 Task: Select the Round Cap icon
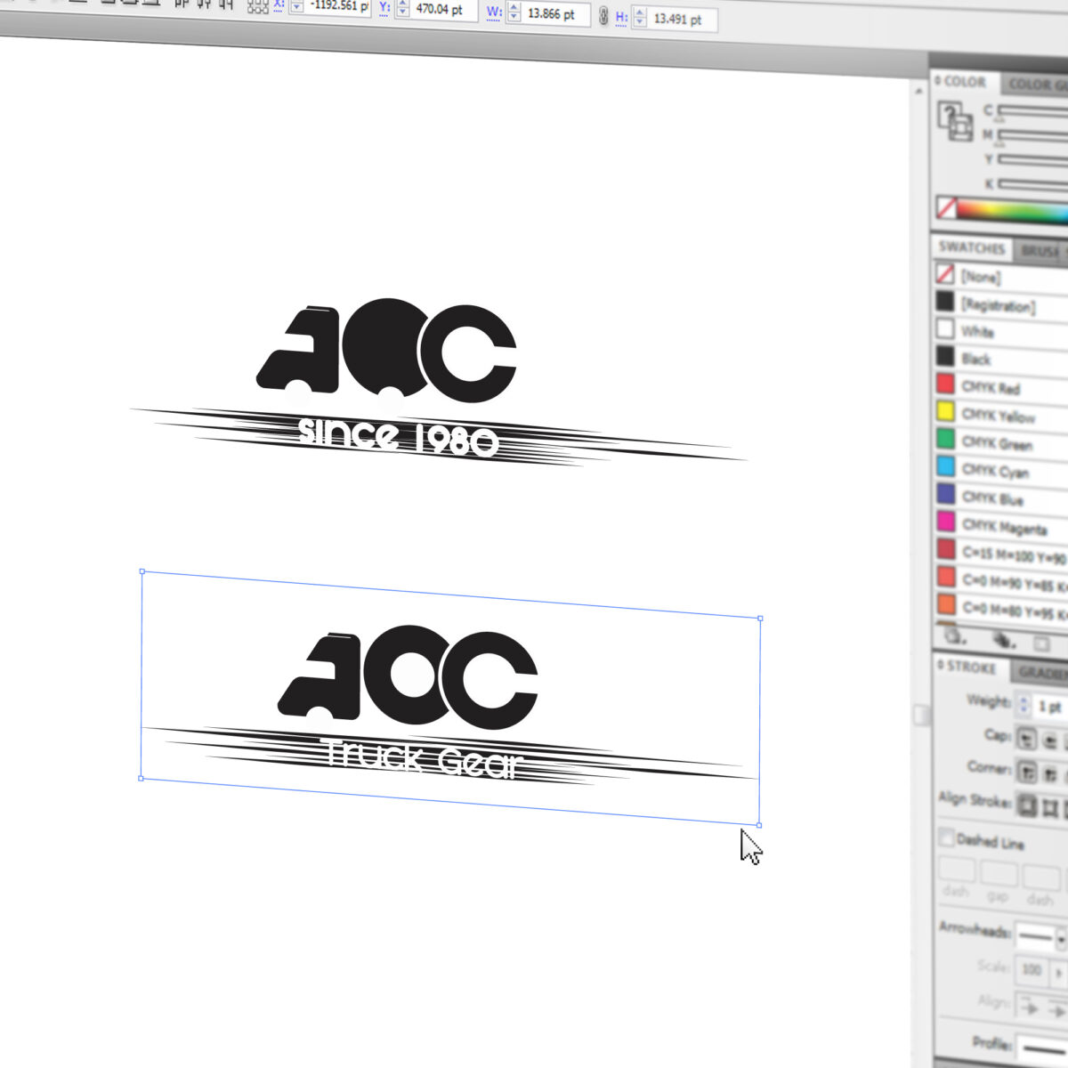click(1051, 741)
